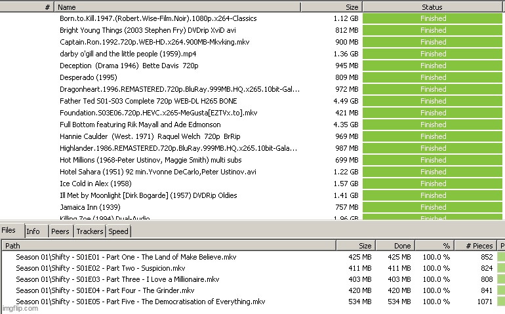Sort files by the Size header in files pane
The width and height of the screenshot is (505, 314).
pos(356,246)
